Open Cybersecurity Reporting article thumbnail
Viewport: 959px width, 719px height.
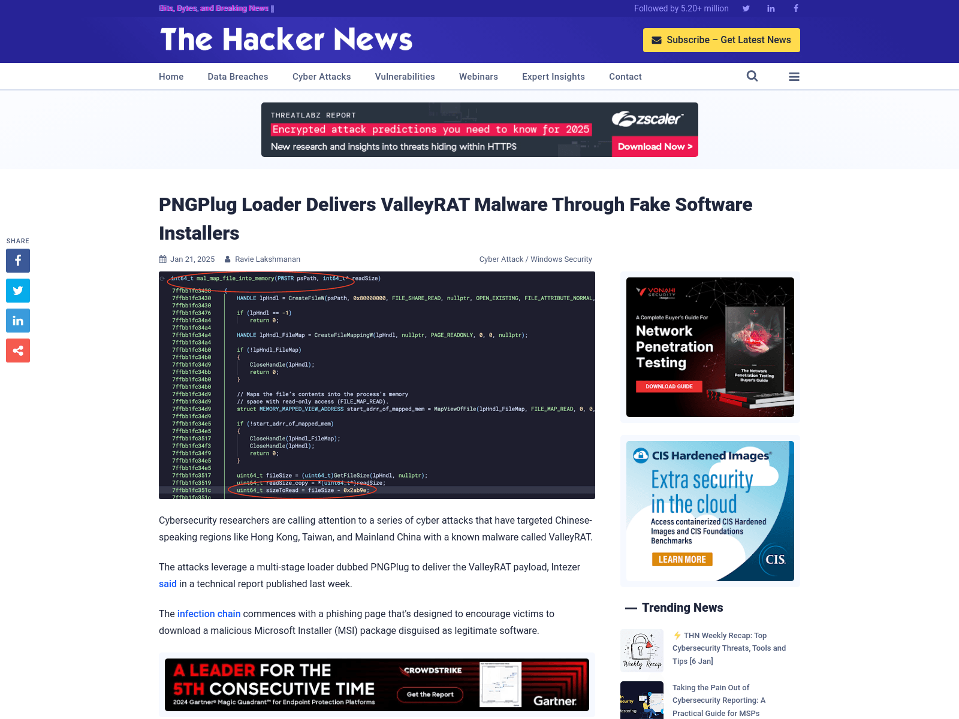642,700
